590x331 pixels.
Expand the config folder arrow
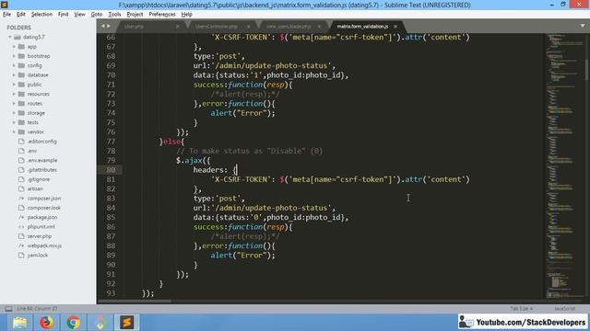click(14, 65)
